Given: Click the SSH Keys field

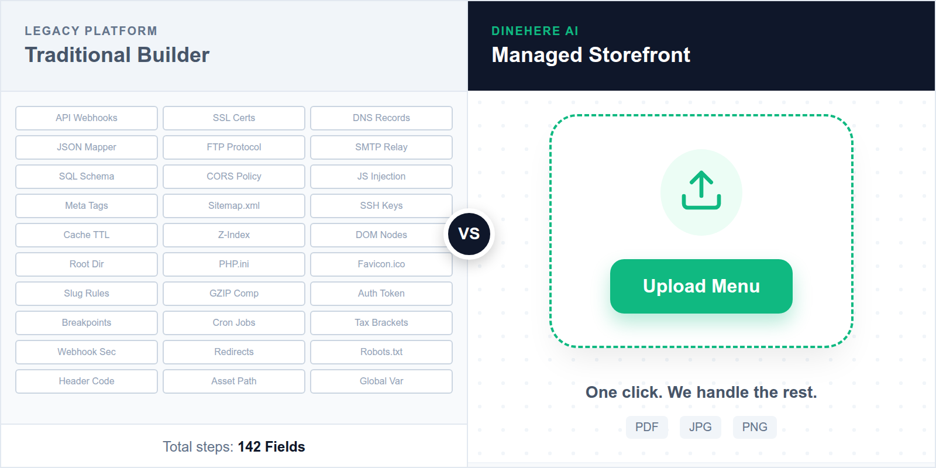Looking at the screenshot, I should pyautogui.click(x=381, y=206).
